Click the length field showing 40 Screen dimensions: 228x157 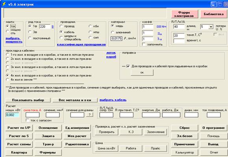[179, 27]
